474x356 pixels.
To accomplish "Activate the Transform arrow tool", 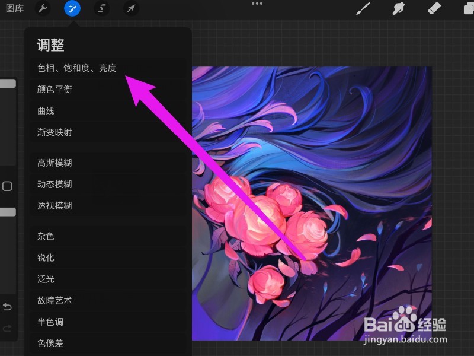I will coord(131,8).
